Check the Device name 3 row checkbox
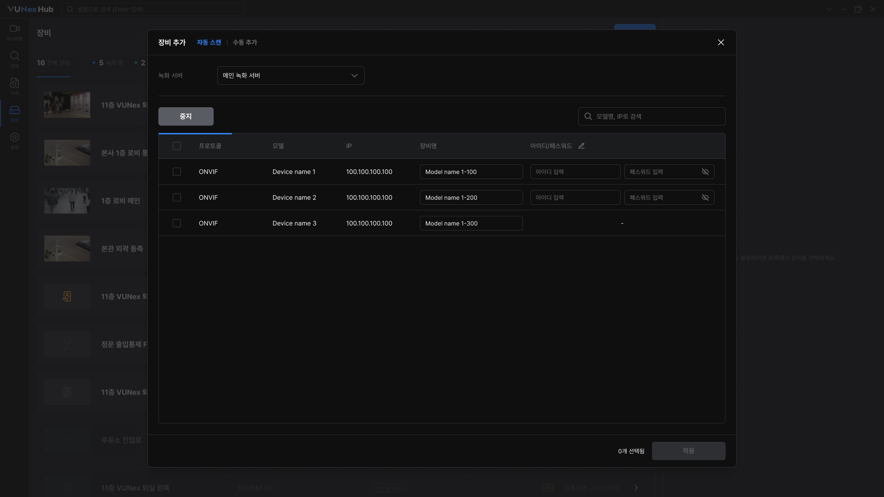Screen dimensions: 884x497 click(x=177, y=223)
